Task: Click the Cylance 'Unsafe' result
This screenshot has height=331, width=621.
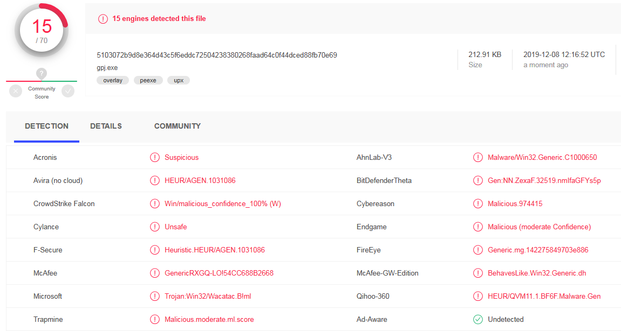Action: point(176,227)
